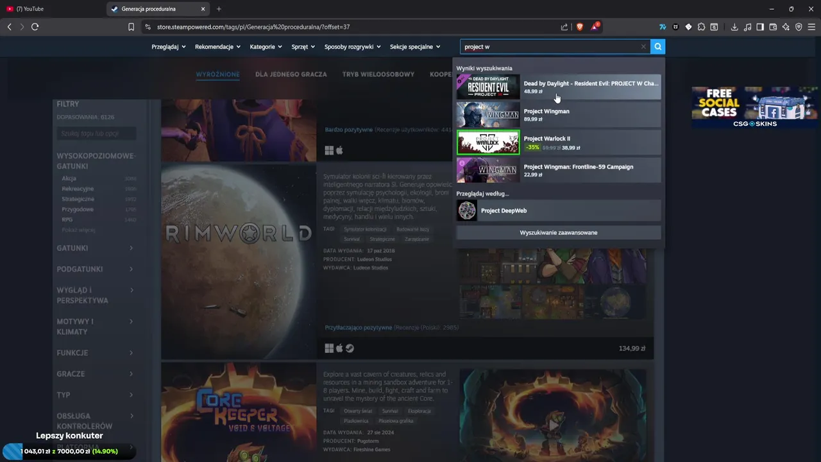
Task: Select the RPG genre filter
Action: pos(67,219)
